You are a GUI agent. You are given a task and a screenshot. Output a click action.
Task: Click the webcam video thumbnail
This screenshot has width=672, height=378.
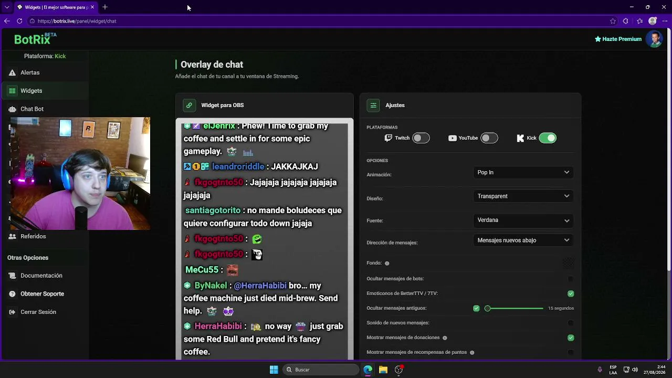point(80,173)
